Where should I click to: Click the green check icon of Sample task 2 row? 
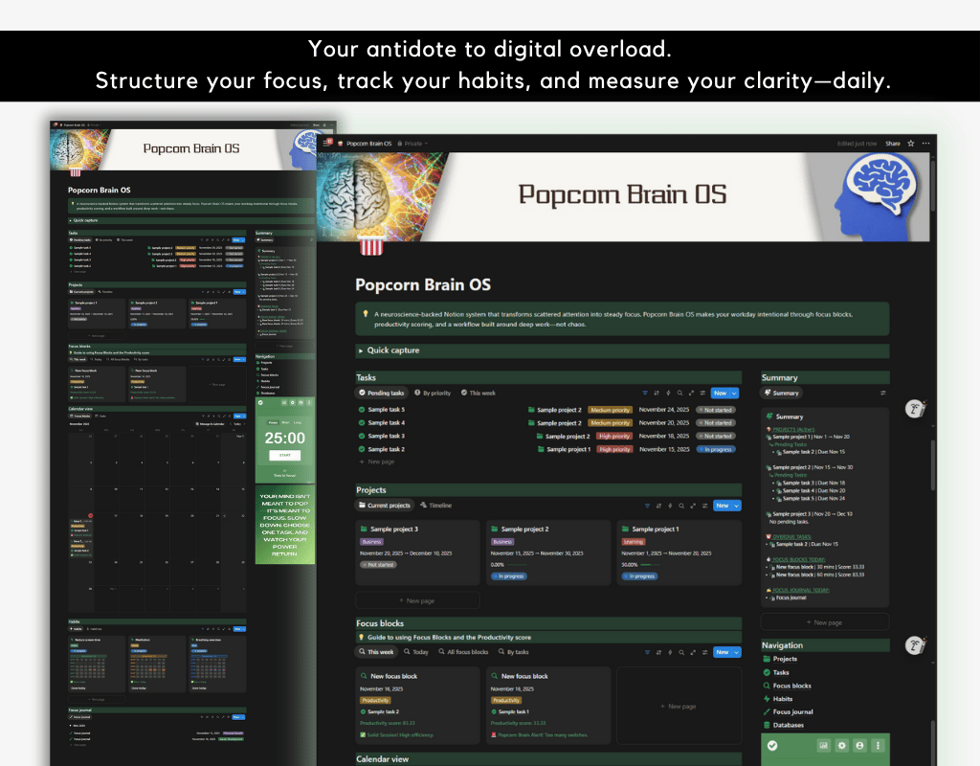coord(361,449)
